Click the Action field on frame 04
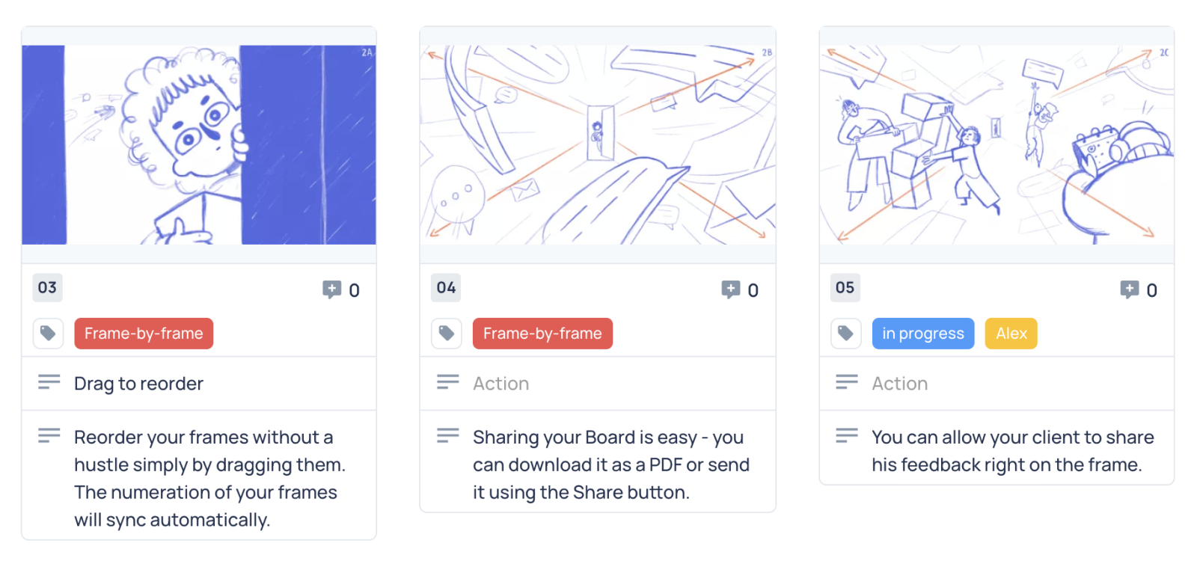This screenshot has width=1197, height=561. 598,384
